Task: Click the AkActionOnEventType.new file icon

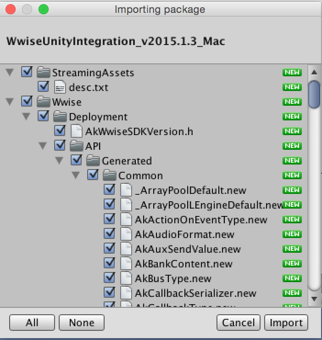Action: [126, 220]
